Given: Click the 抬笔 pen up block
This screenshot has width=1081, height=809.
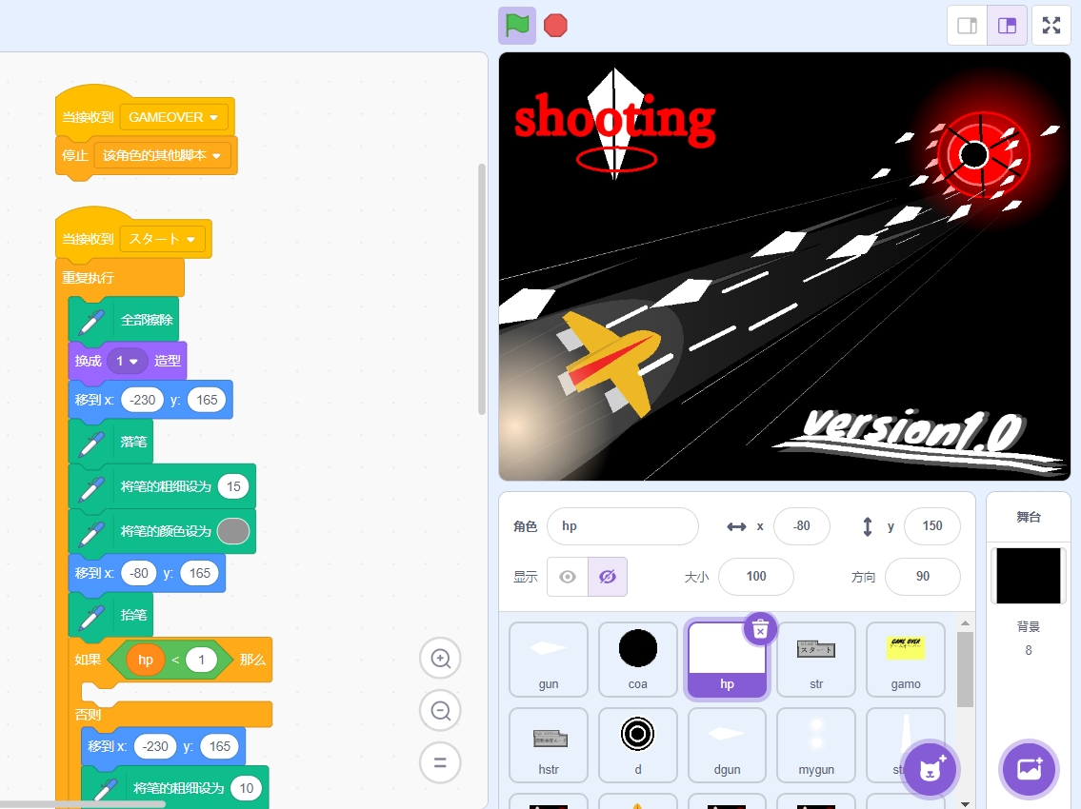Looking at the screenshot, I should pos(111,615).
